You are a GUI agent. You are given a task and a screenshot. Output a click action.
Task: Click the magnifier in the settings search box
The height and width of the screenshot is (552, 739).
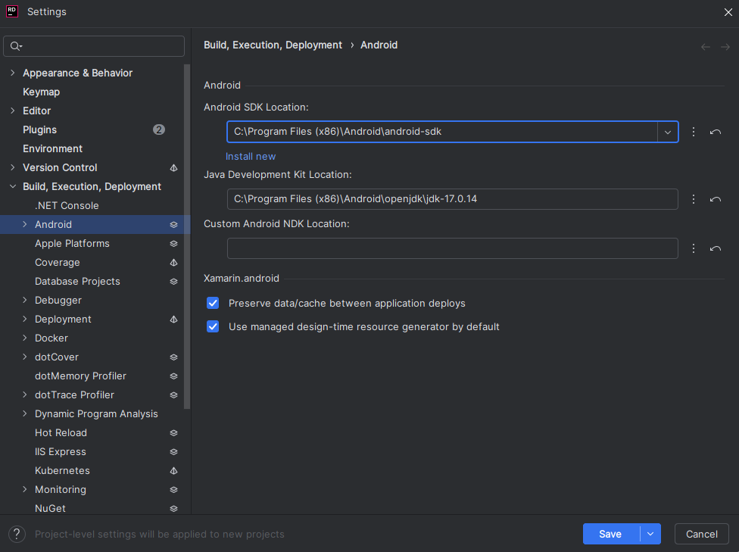[15, 46]
